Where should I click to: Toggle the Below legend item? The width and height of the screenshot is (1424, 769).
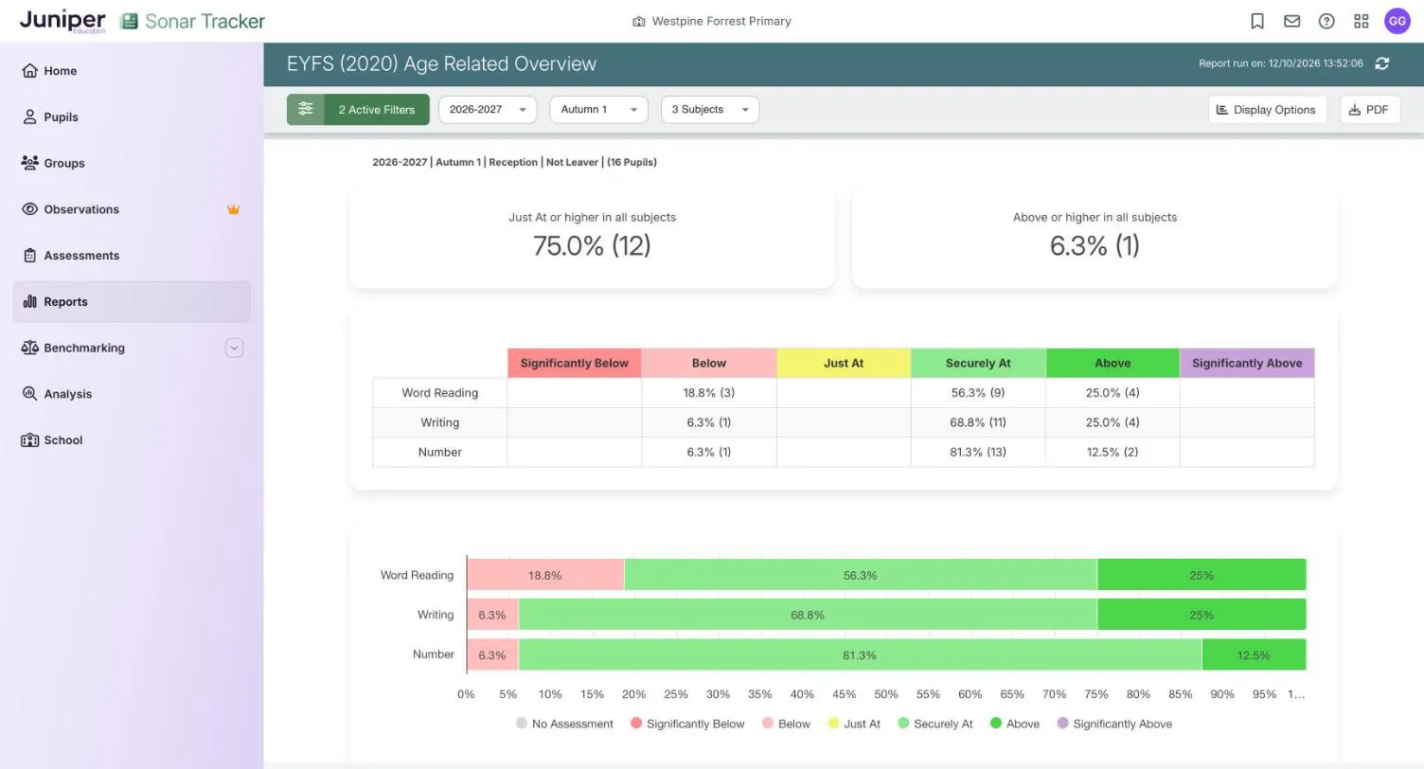point(786,724)
